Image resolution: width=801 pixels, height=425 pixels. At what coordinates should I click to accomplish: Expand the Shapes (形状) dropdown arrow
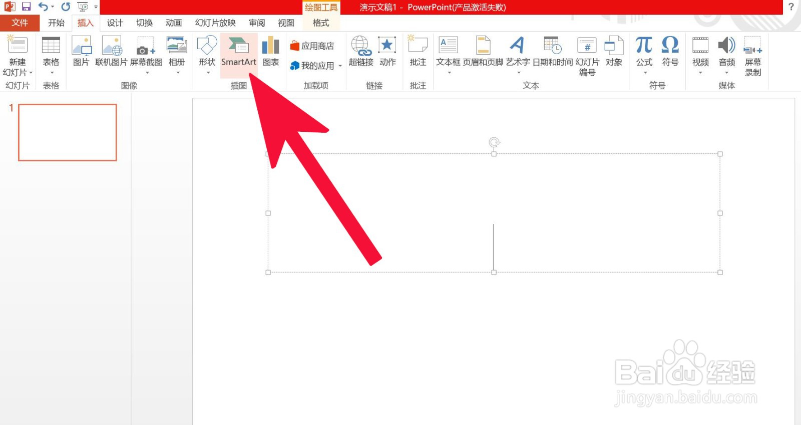tap(208, 73)
